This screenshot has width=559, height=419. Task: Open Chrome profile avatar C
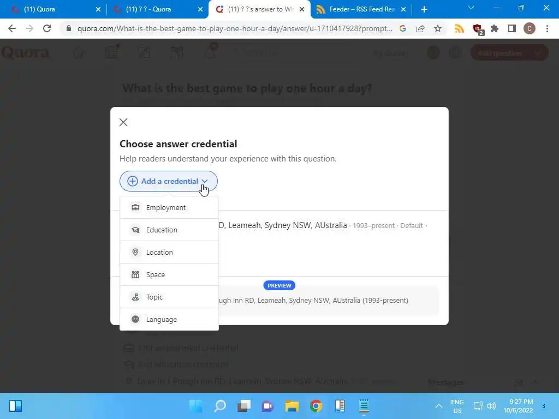tap(530, 28)
